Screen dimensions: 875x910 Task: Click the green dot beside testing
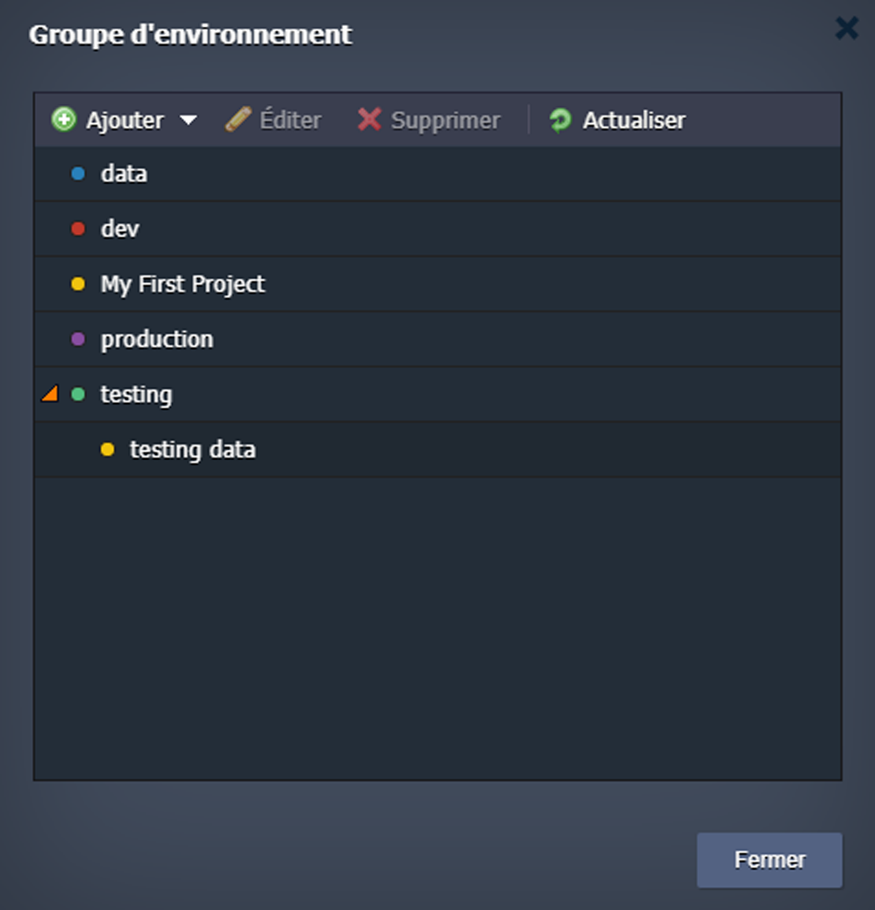tap(78, 394)
